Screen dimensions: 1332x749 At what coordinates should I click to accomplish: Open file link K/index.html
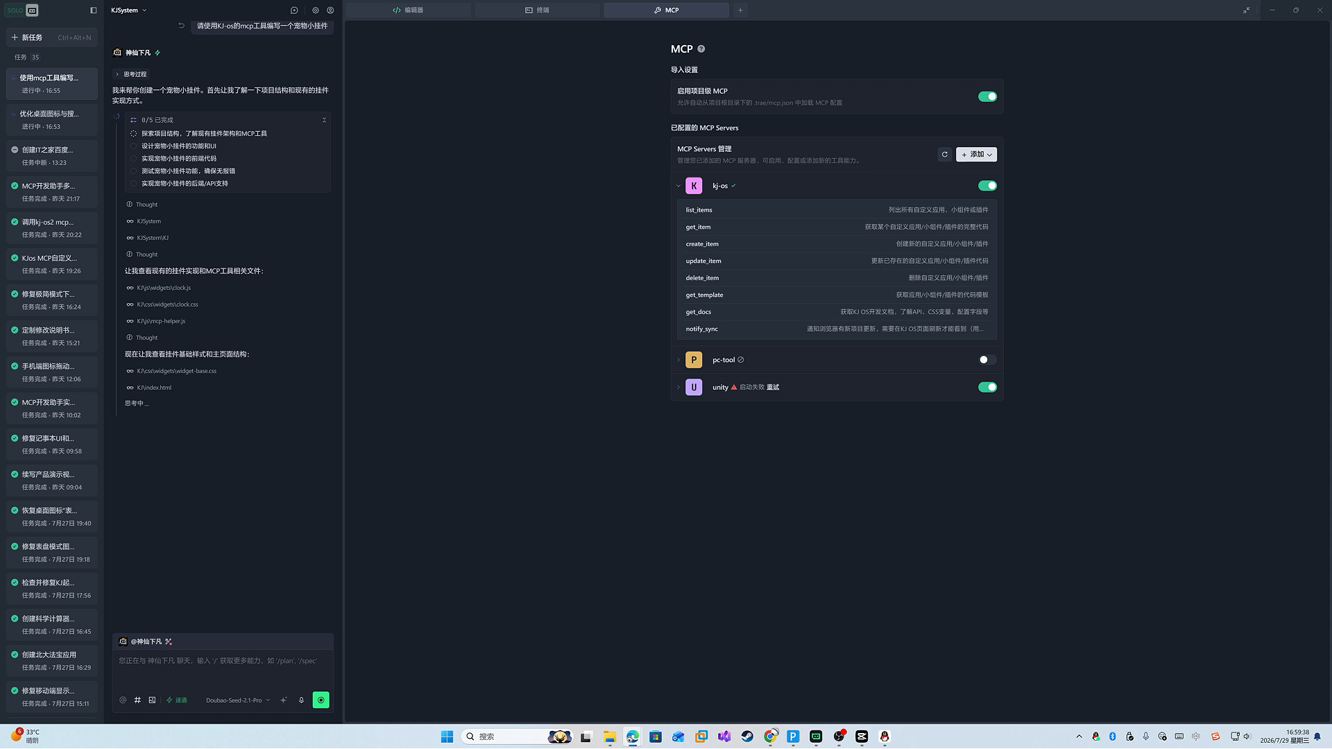tap(154, 388)
